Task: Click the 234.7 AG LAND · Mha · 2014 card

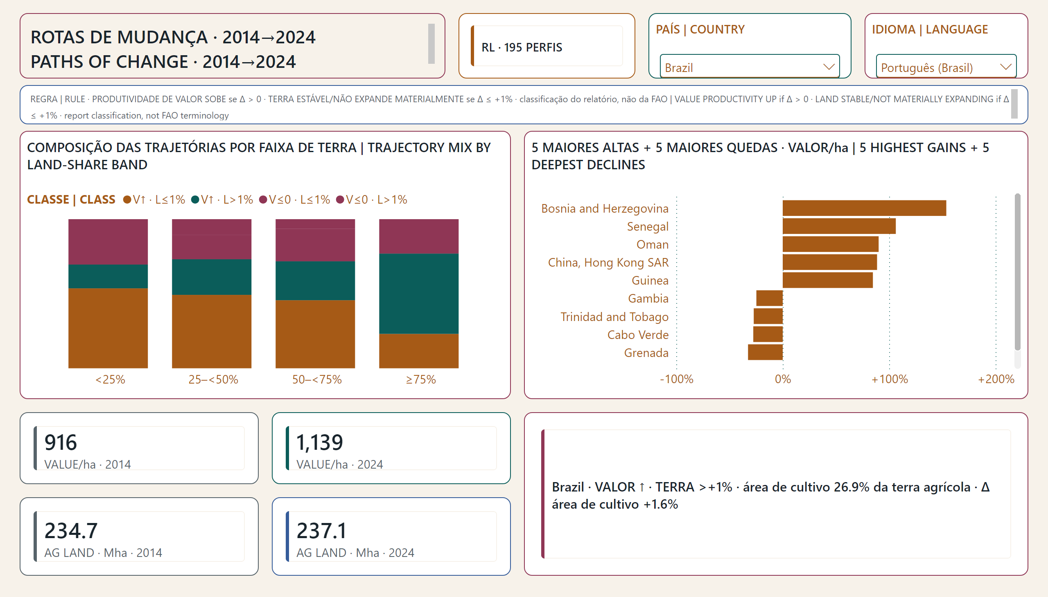Action: (x=139, y=536)
